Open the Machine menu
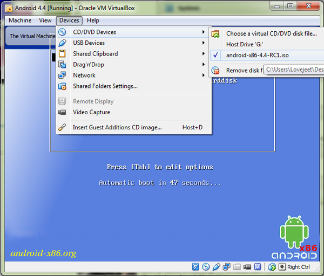 (20, 20)
